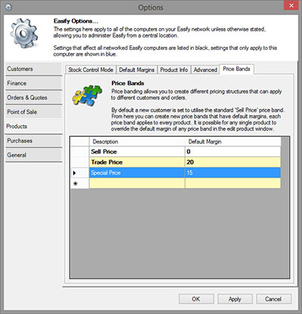The image size is (302, 314).
Task: Open the Stock Control Mode tab
Action: point(91,69)
